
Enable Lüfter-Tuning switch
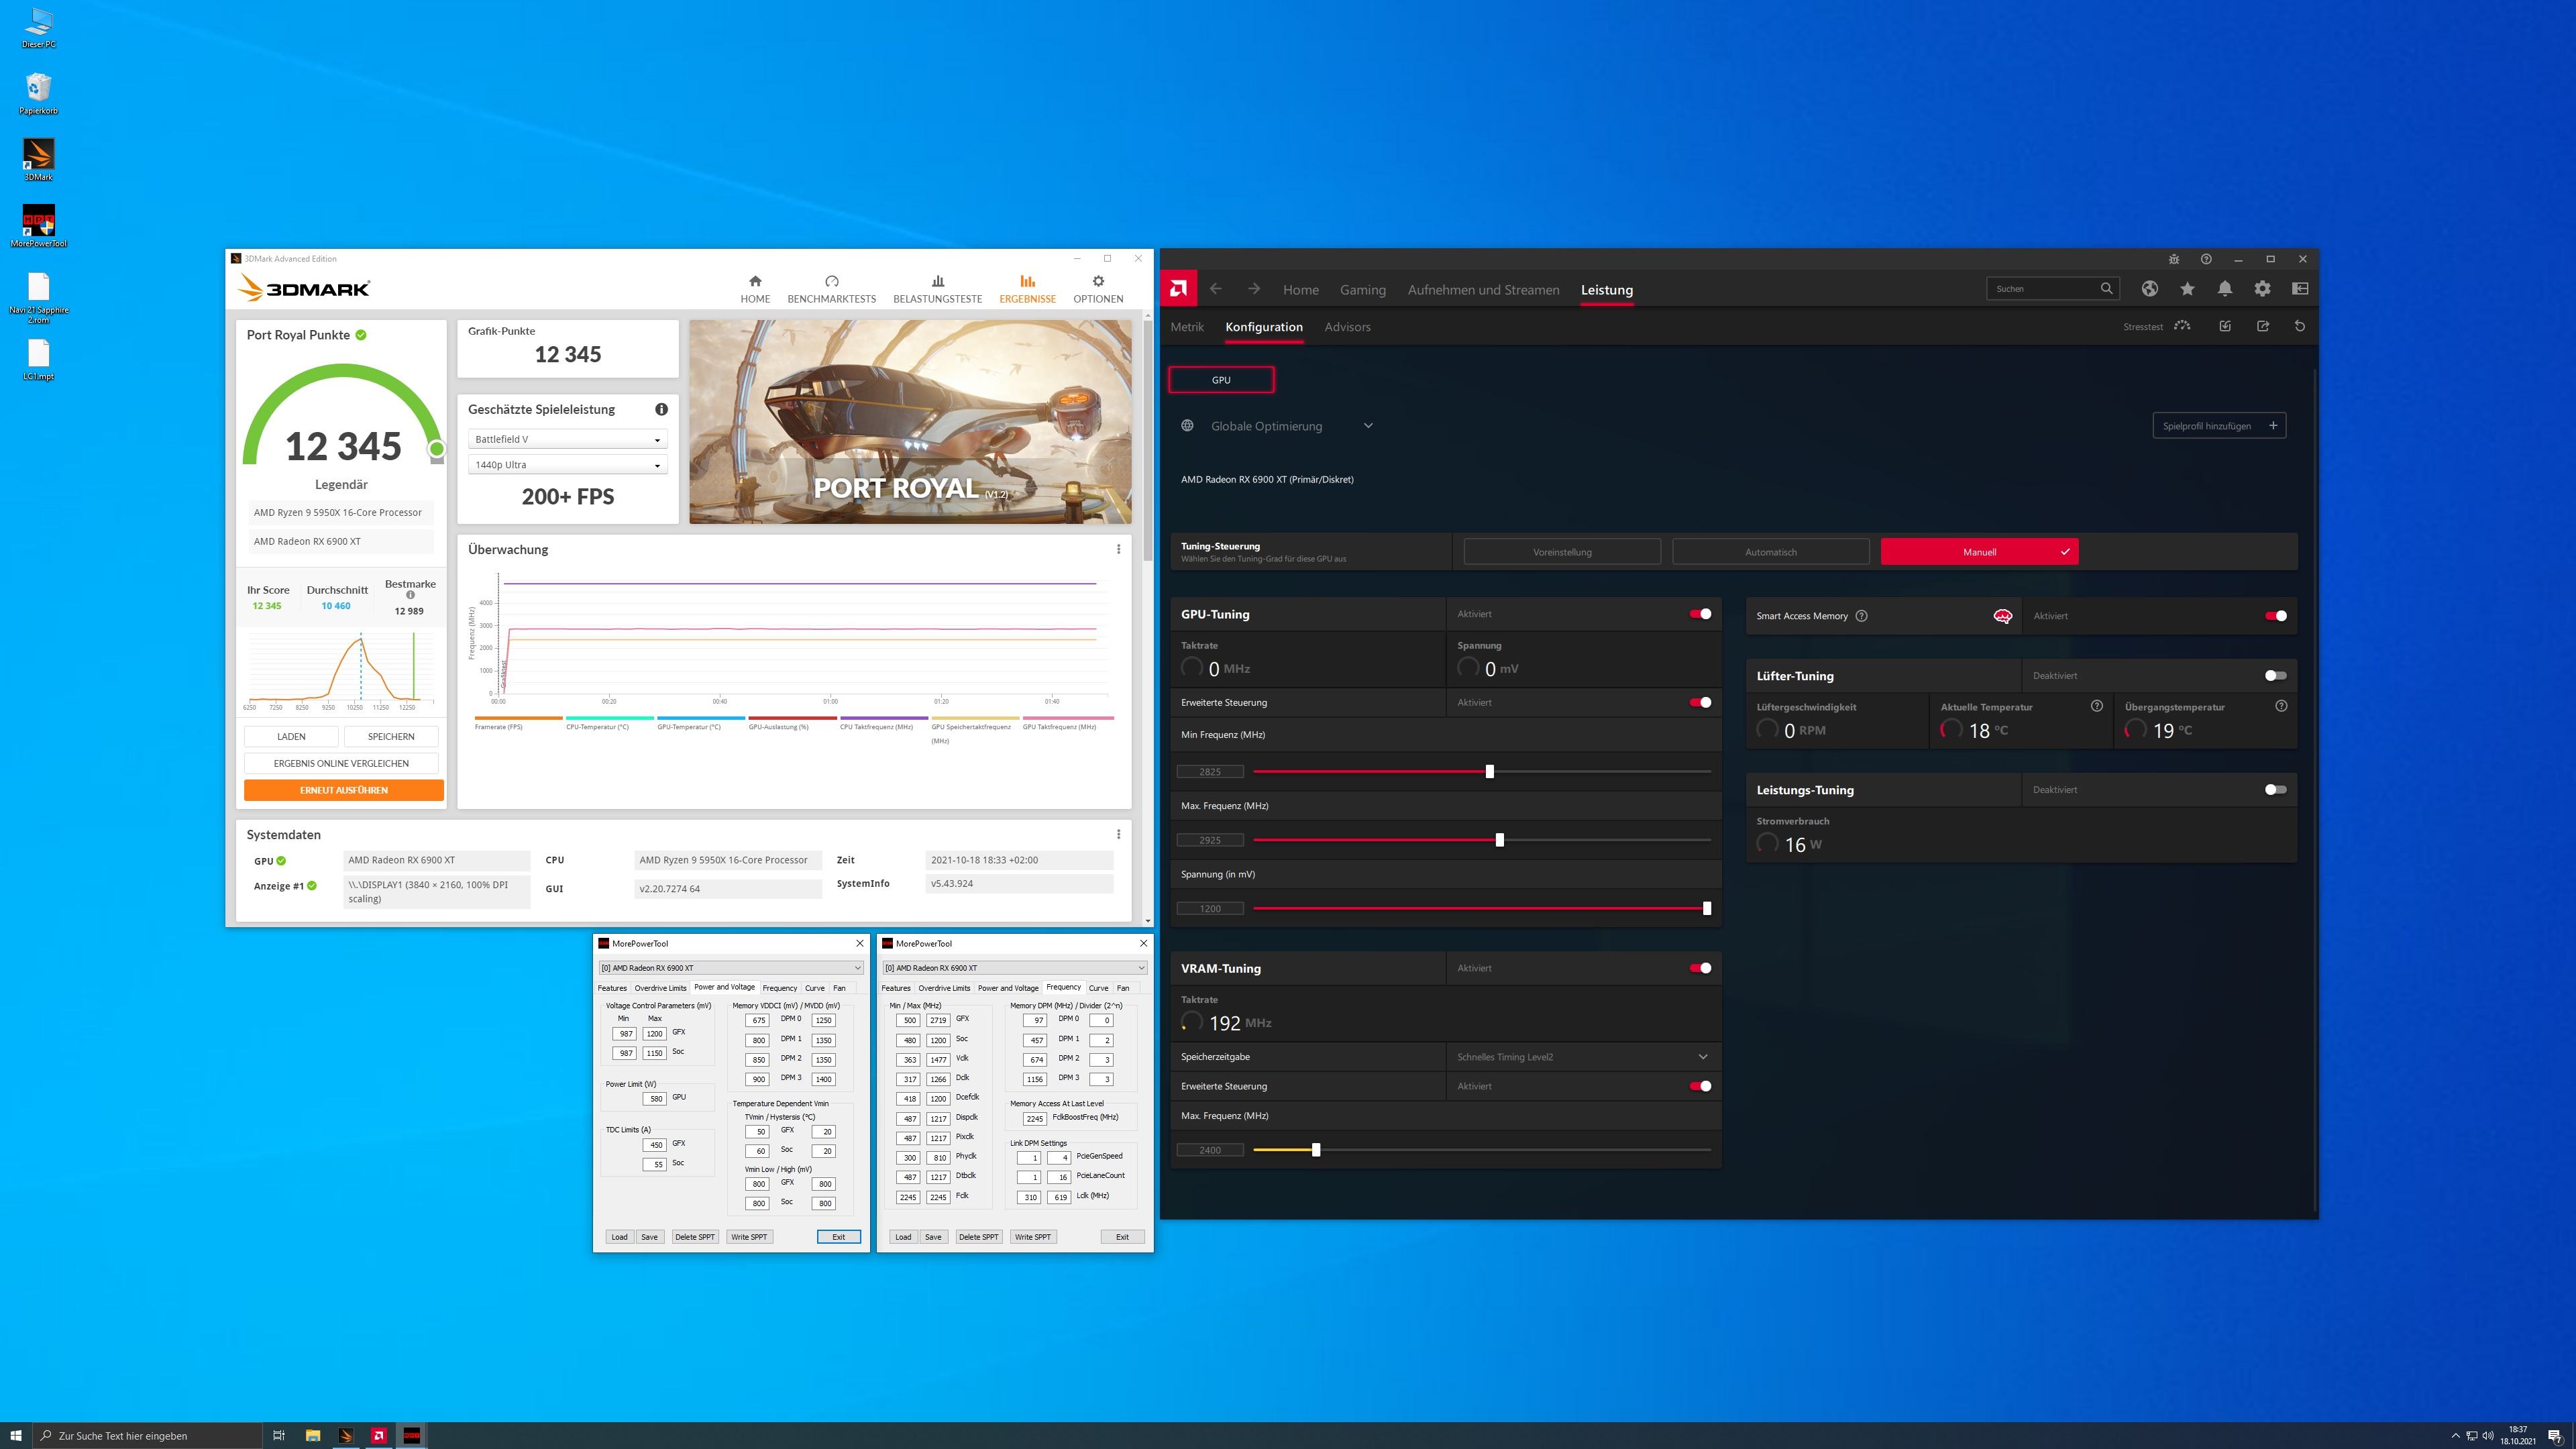point(2276,676)
